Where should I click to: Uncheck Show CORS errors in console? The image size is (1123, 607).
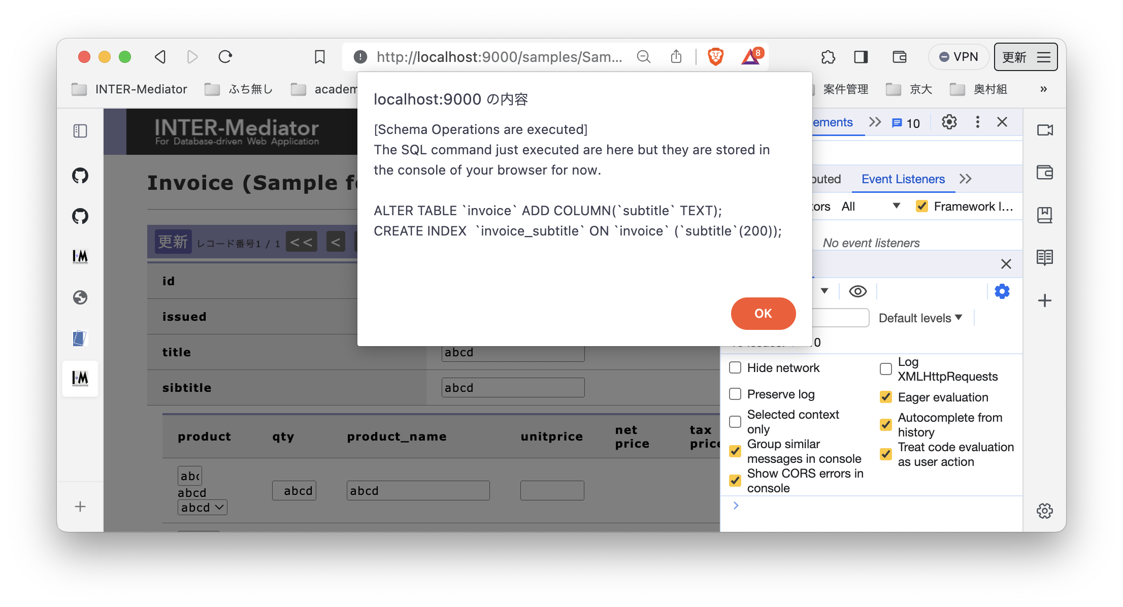[735, 481]
